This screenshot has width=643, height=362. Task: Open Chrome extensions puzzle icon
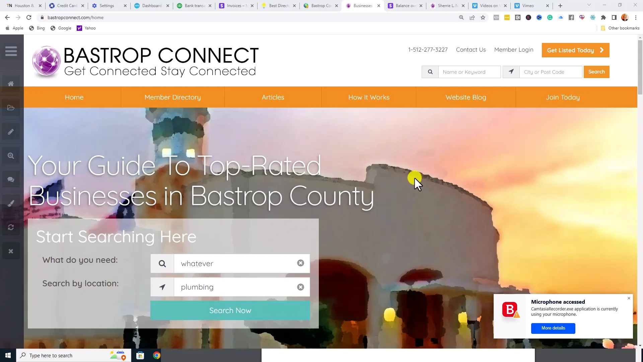pyautogui.click(x=603, y=17)
